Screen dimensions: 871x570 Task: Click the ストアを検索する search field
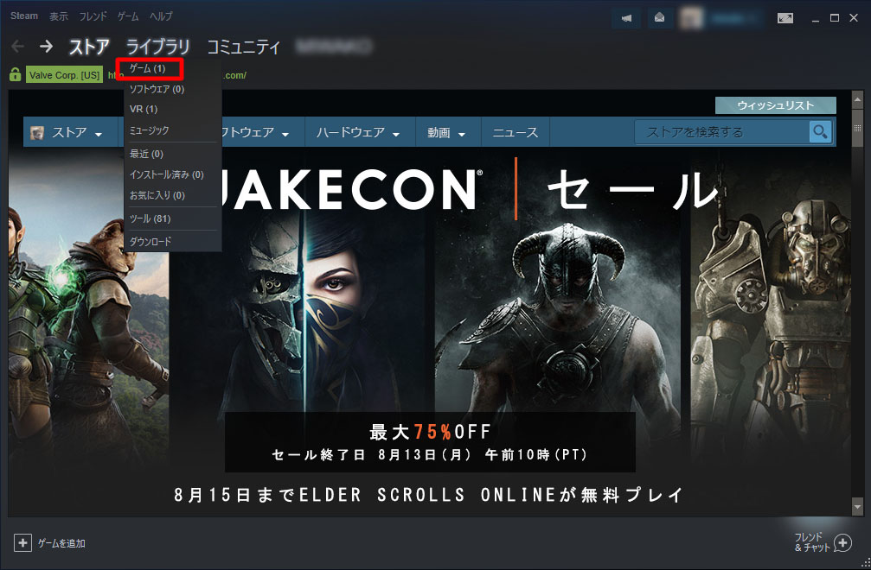[722, 132]
